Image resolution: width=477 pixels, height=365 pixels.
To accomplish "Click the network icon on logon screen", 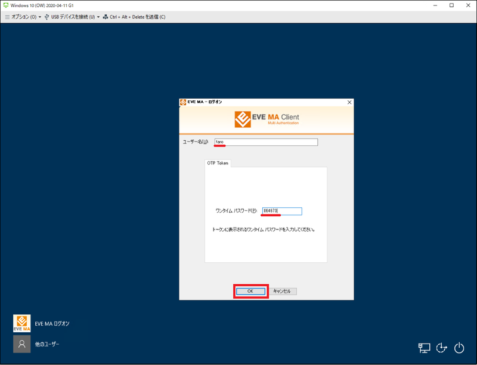I will (424, 348).
